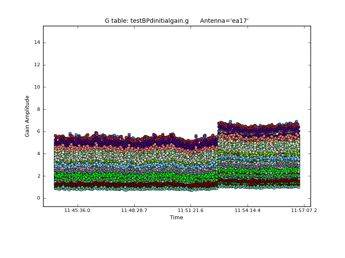The image size is (345, 258).
Task: Click the y-axis tick label 8
Action: [x=39, y=109]
